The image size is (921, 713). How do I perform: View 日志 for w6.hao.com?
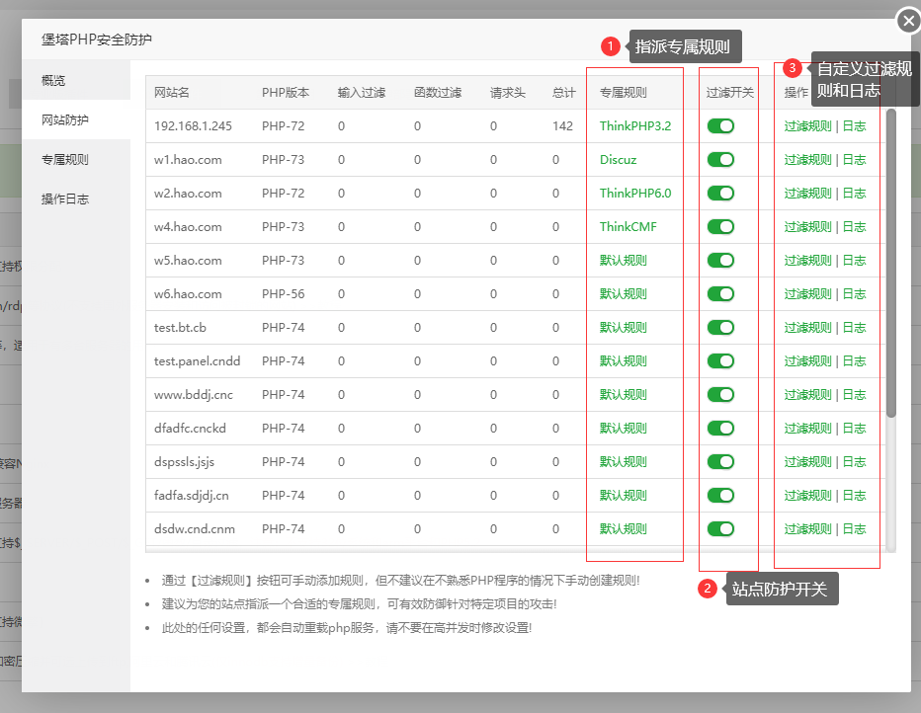click(854, 294)
